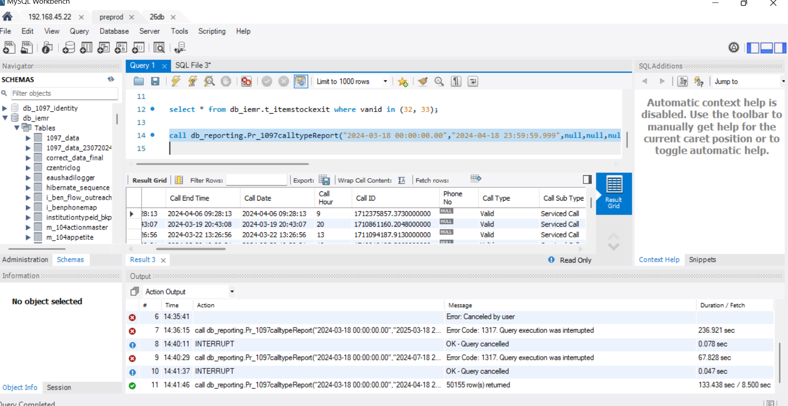
Task: Open the Scripting menu
Action: (x=212, y=31)
